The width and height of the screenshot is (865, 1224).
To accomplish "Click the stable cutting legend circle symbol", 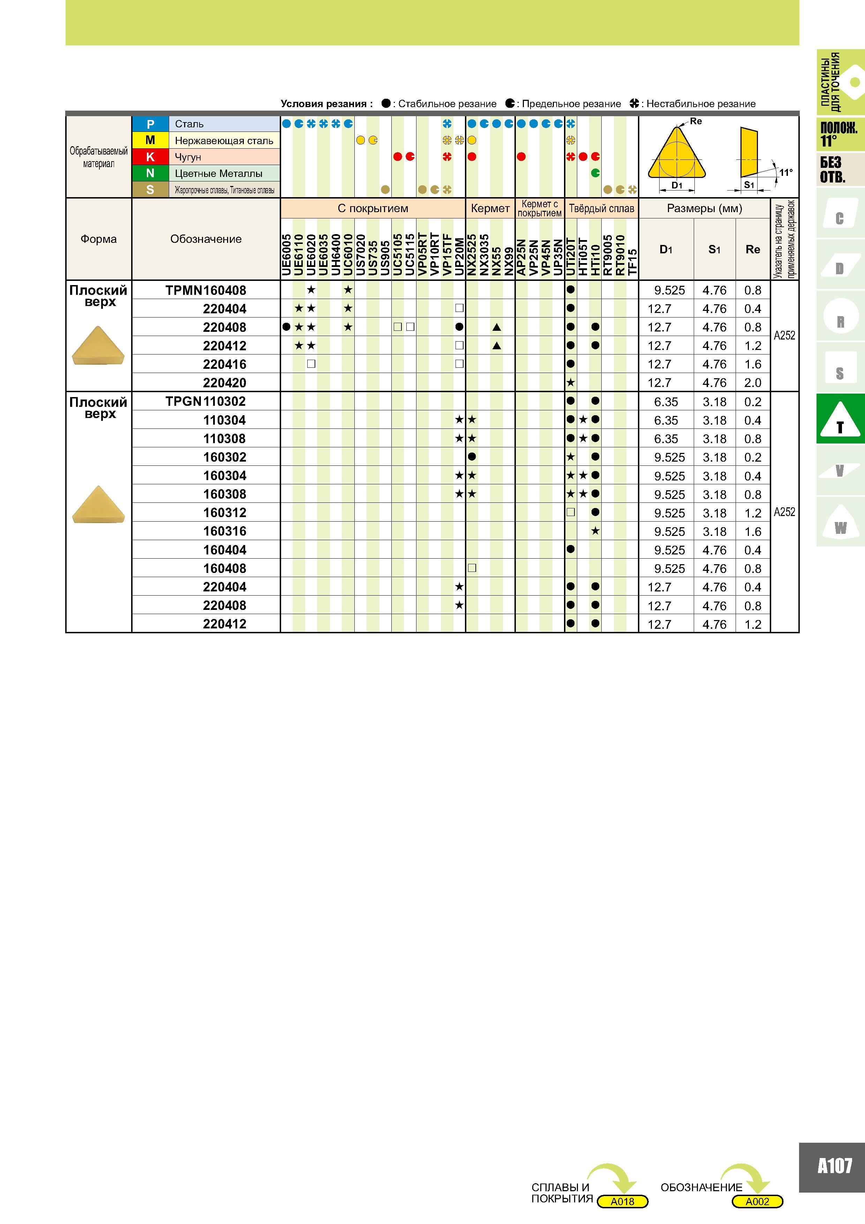I will coord(386,103).
